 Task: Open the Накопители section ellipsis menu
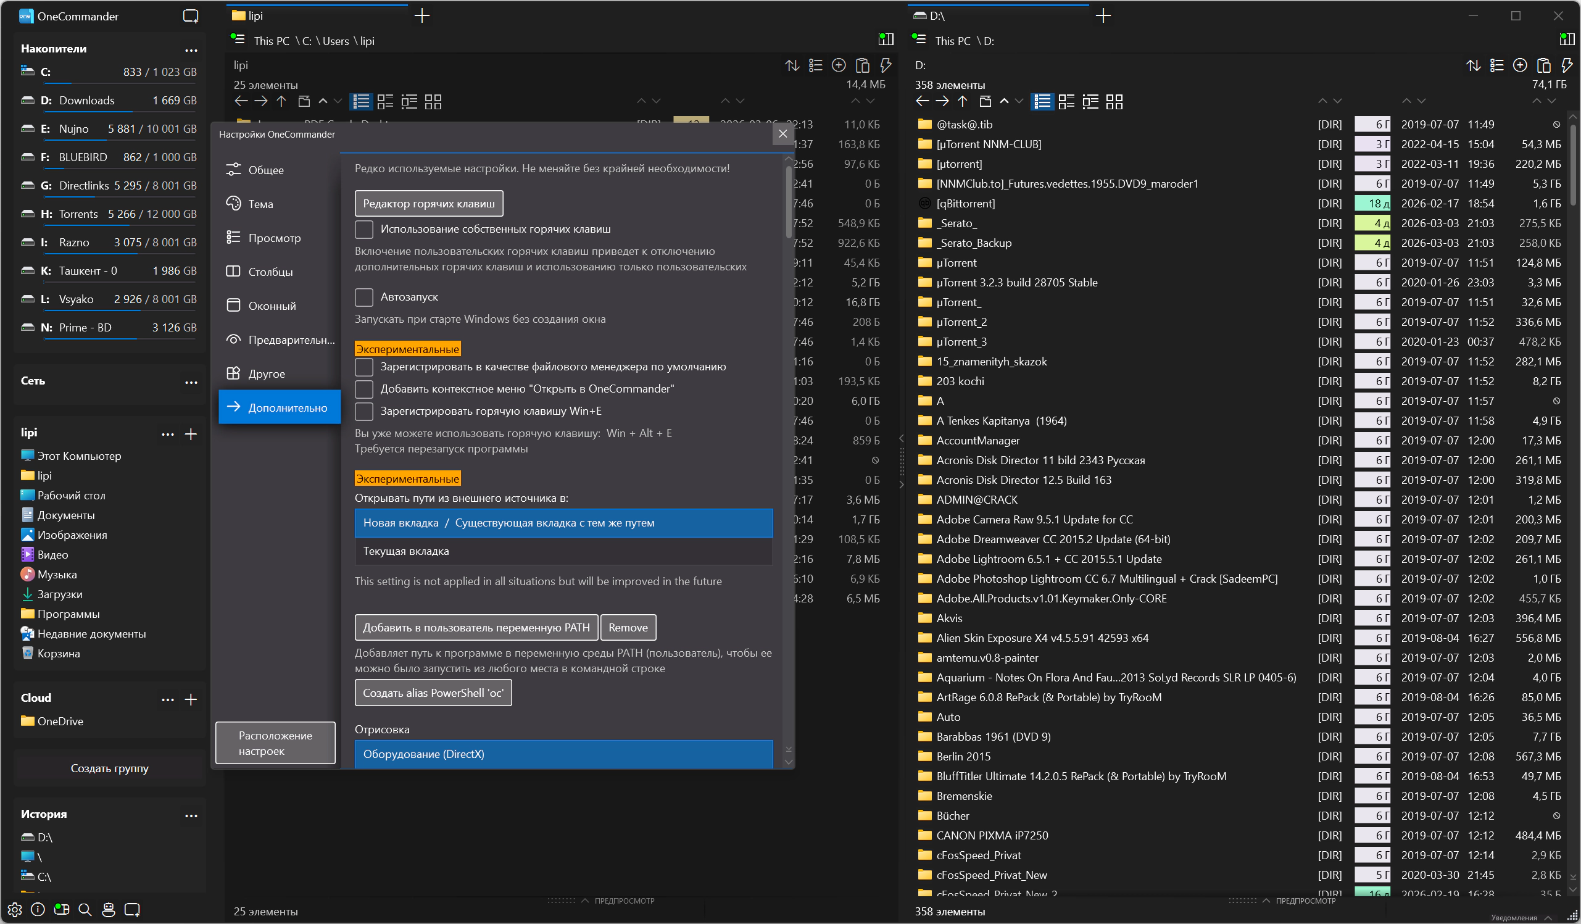click(191, 49)
